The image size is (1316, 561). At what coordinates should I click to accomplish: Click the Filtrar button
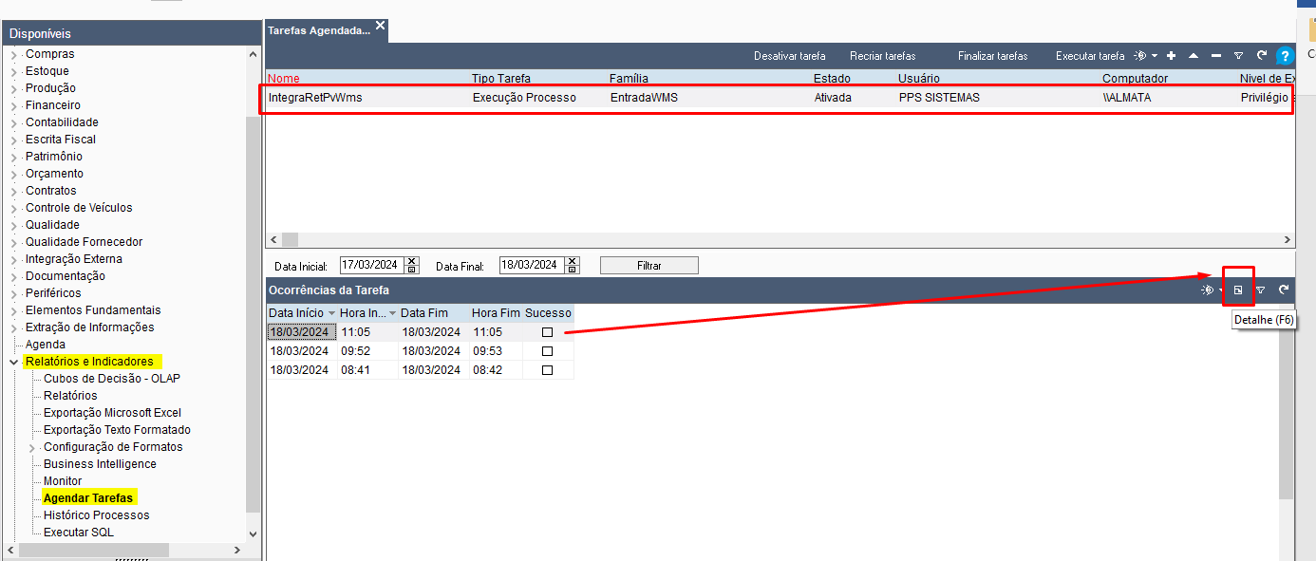(649, 266)
